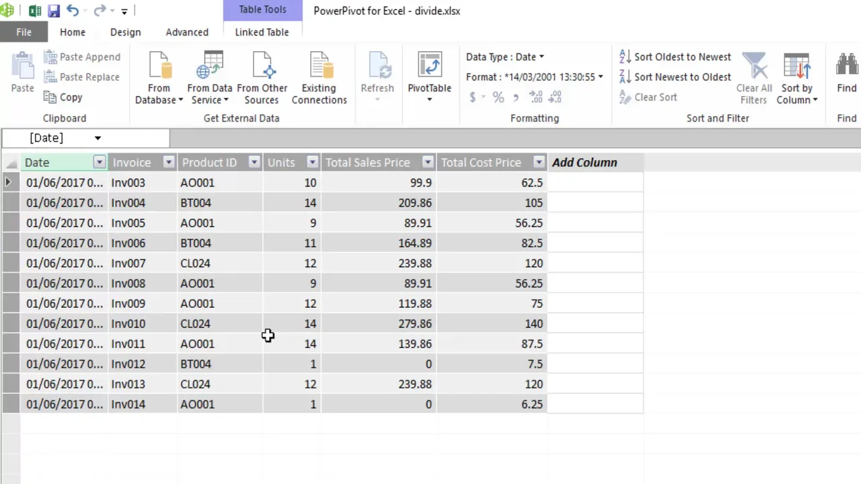Open the Linked Table ribbon tab
This screenshot has width=861, height=484.
point(262,32)
